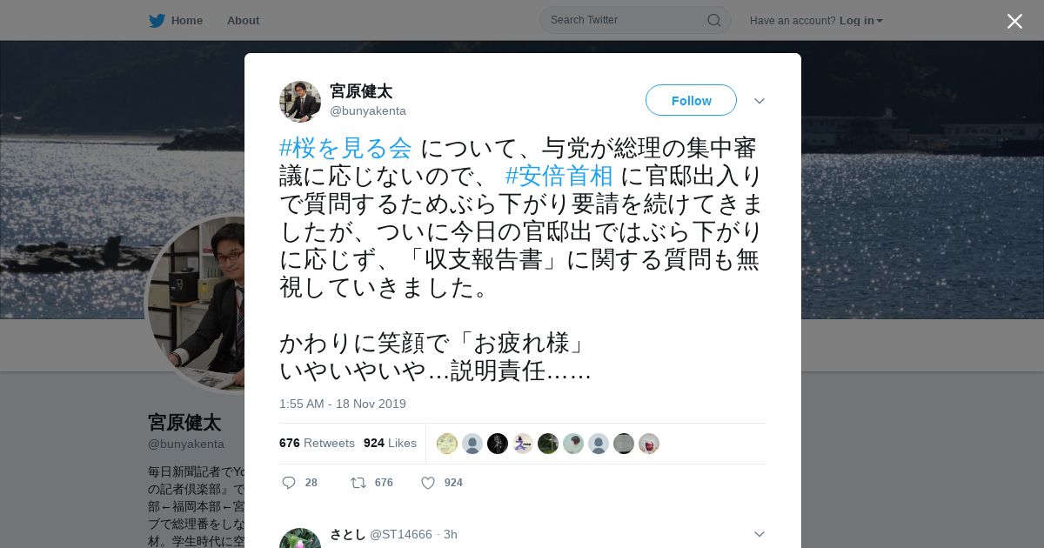Open さとし reply avatar
This screenshot has width=1044, height=548.
click(x=300, y=538)
